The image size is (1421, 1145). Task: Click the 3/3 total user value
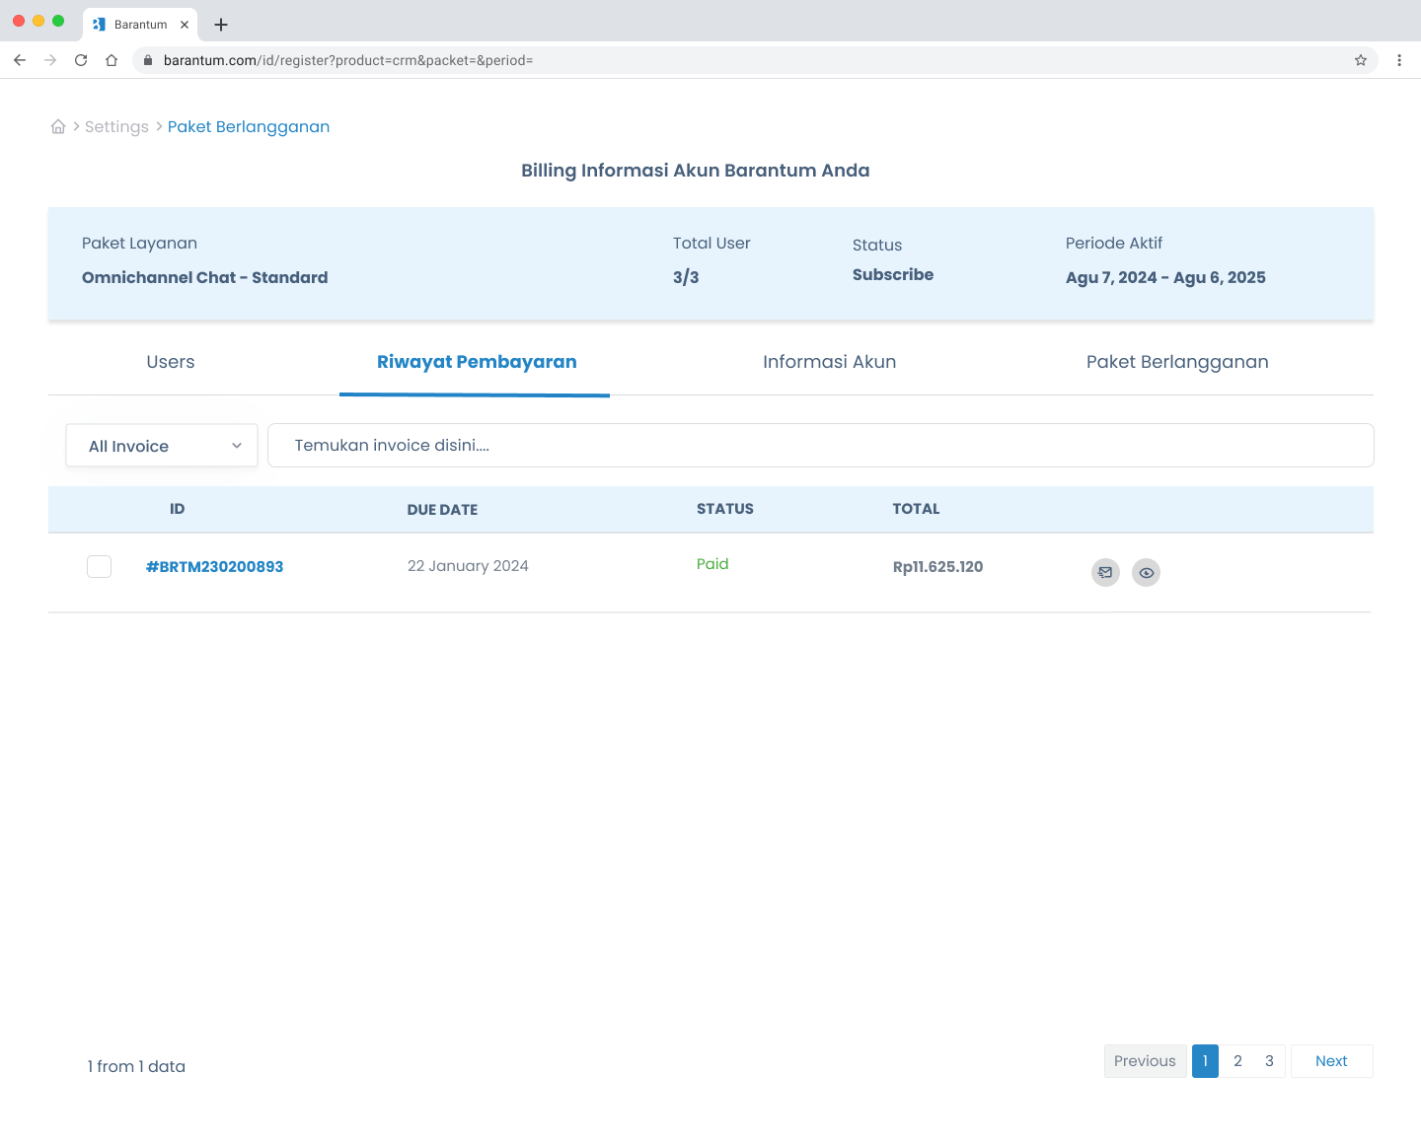pyautogui.click(x=686, y=278)
